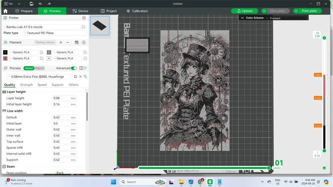The image size is (333, 187).
Task: Open the Others settings tab
Action: point(74,85)
